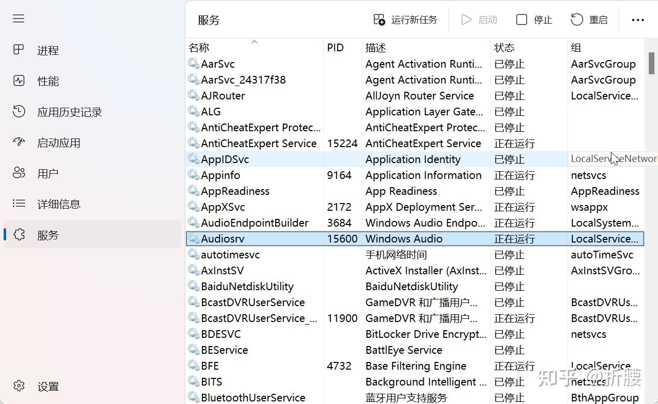
Task: Click the wsappx group cell
Action: coord(589,207)
